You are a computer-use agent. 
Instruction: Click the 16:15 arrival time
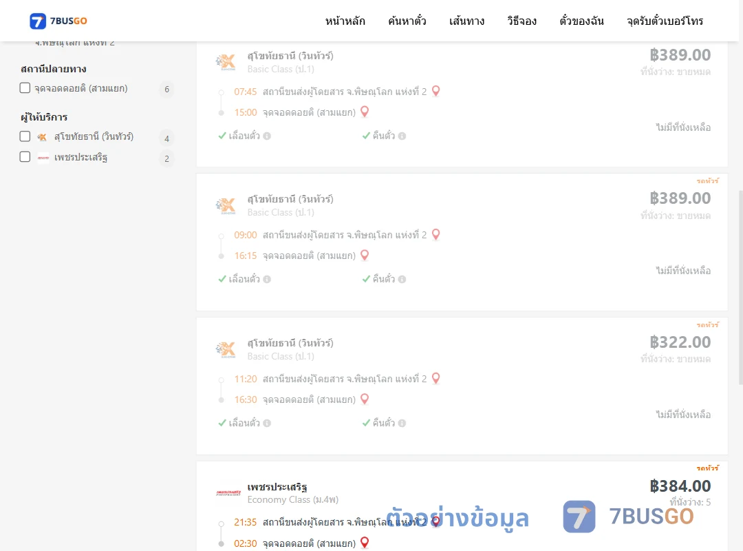[246, 256]
